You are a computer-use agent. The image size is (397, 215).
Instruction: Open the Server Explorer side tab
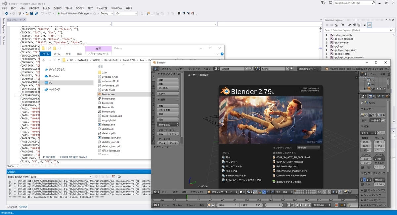point(3,26)
